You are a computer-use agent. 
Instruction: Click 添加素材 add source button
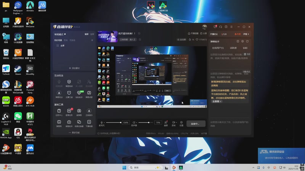click(74, 68)
